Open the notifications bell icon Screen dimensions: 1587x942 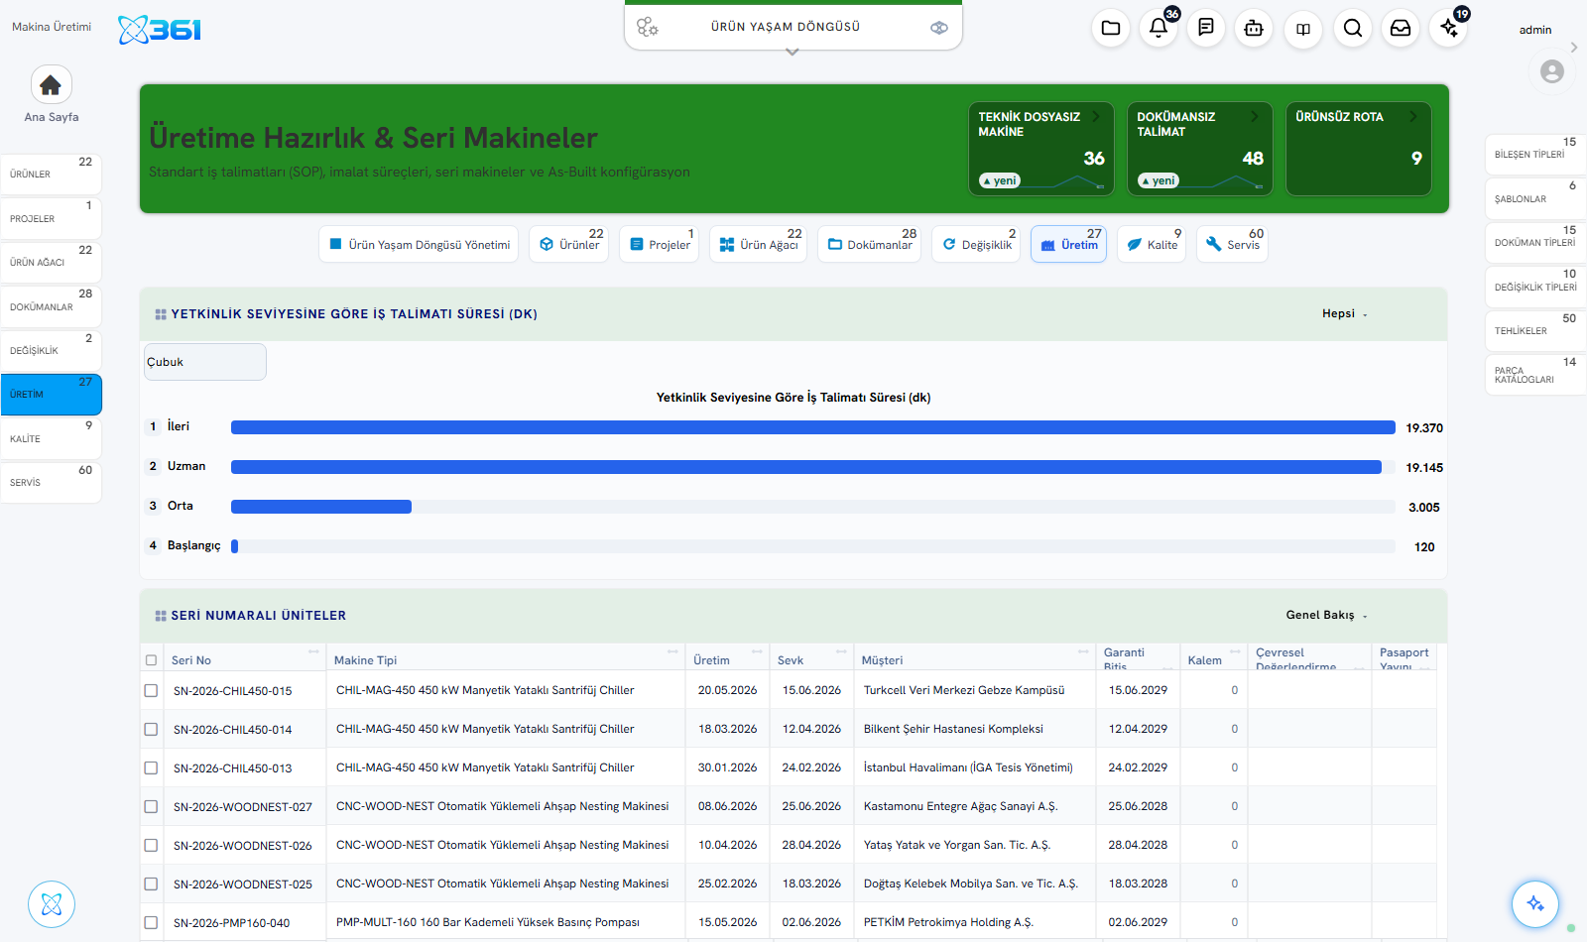[1159, 28]
